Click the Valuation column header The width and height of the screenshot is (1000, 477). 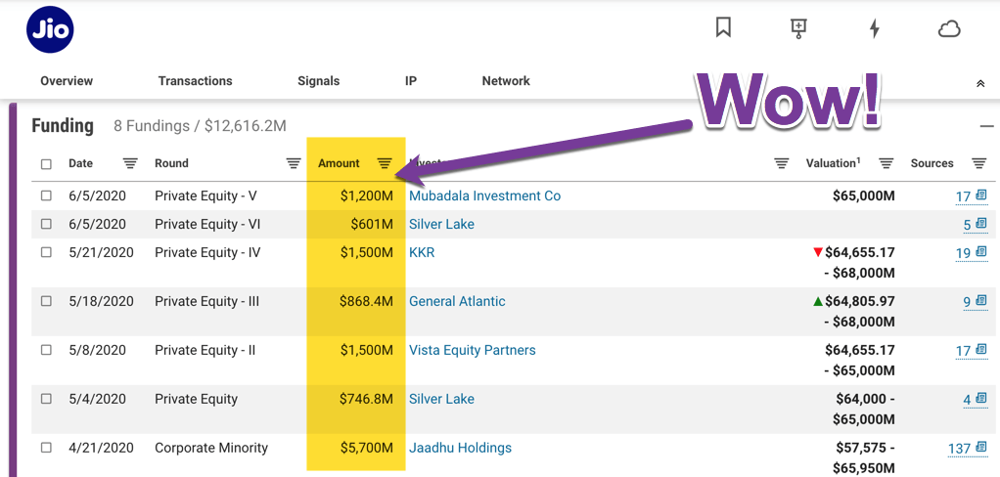tap(833, 163)
